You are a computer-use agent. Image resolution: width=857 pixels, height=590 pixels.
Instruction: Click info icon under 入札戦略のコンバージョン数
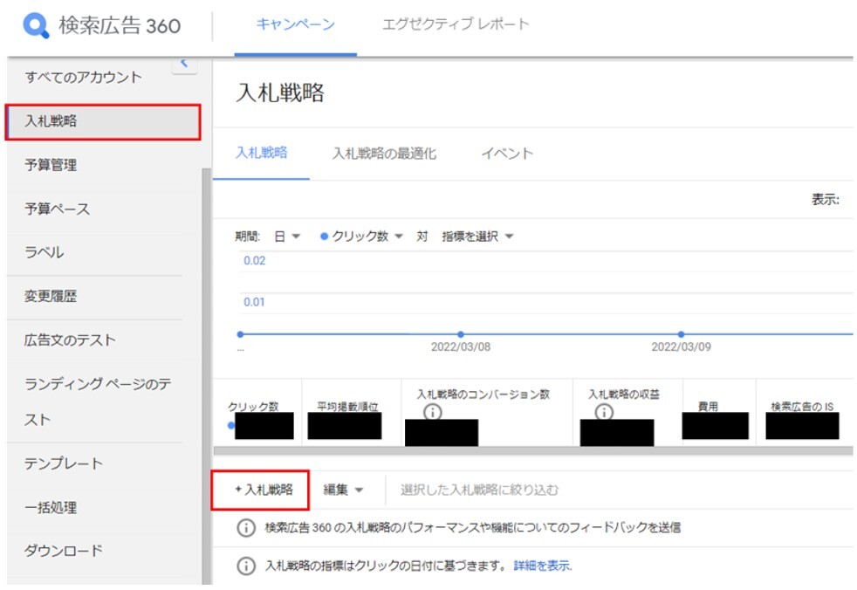431,412
